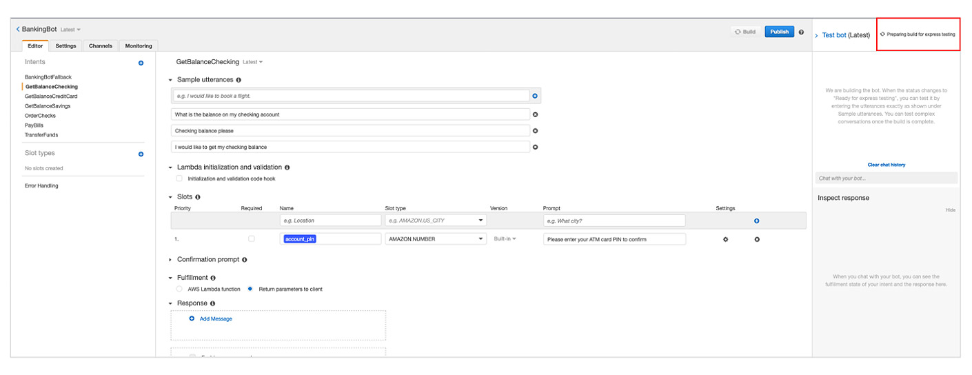Click the help icon next to Publish

coord(801,32)
